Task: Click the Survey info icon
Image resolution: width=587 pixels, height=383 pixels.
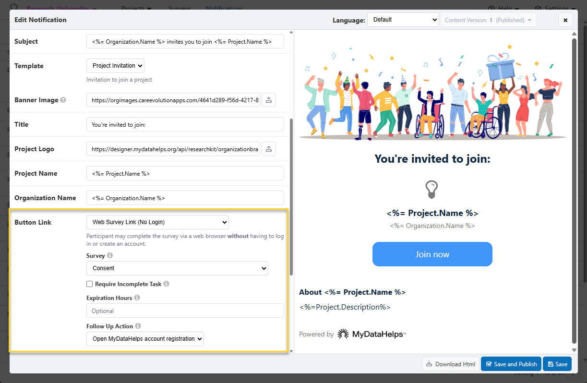Action: [110, 256]
